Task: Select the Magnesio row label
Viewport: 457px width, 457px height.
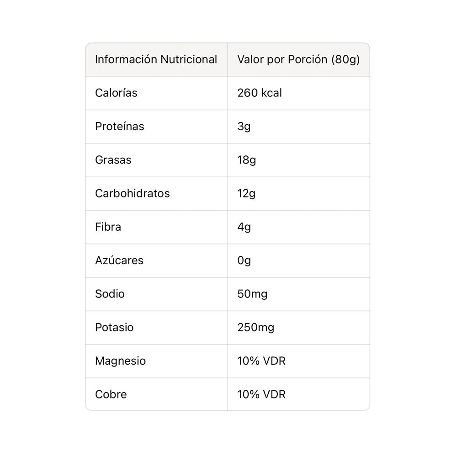Action: 120,361
